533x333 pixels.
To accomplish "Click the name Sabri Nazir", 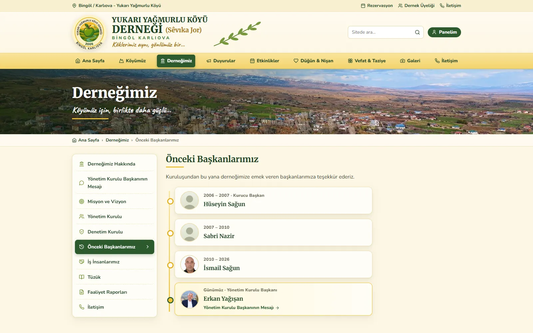I will (x=219, y=236).
